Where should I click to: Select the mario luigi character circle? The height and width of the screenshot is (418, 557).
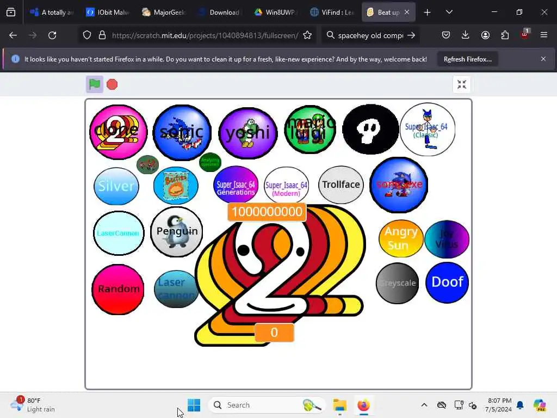point(311,130)
